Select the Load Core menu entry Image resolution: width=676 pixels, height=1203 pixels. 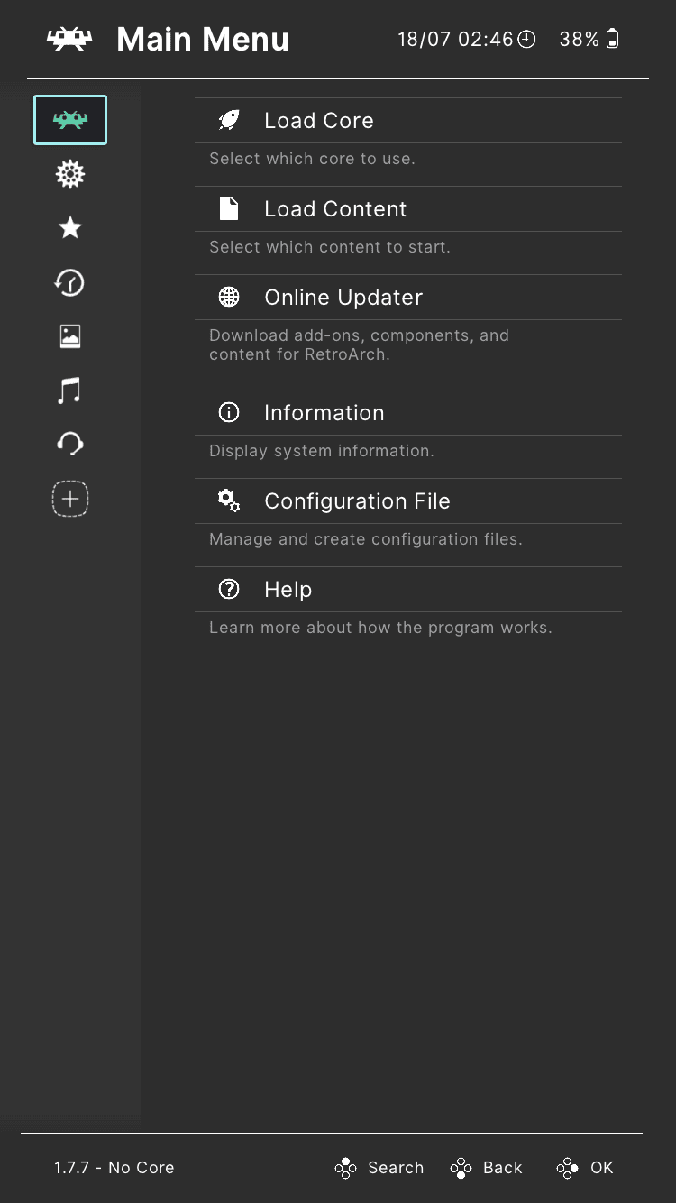(x=318, y=121)
